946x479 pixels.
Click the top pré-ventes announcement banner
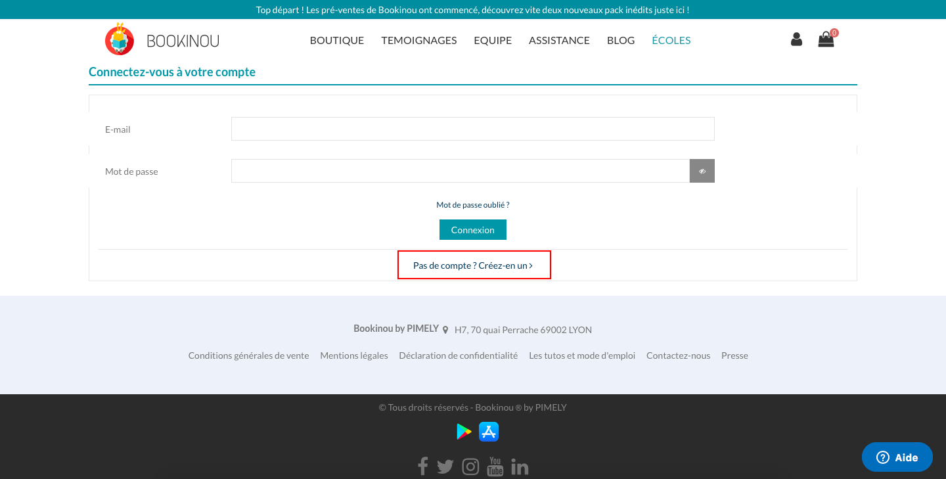point(473,10)
